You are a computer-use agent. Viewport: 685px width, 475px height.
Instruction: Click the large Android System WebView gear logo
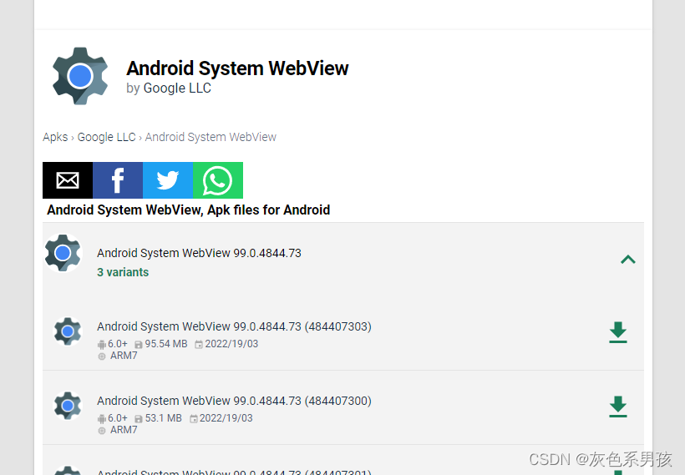pyautogui.click(x=80, y=76)
